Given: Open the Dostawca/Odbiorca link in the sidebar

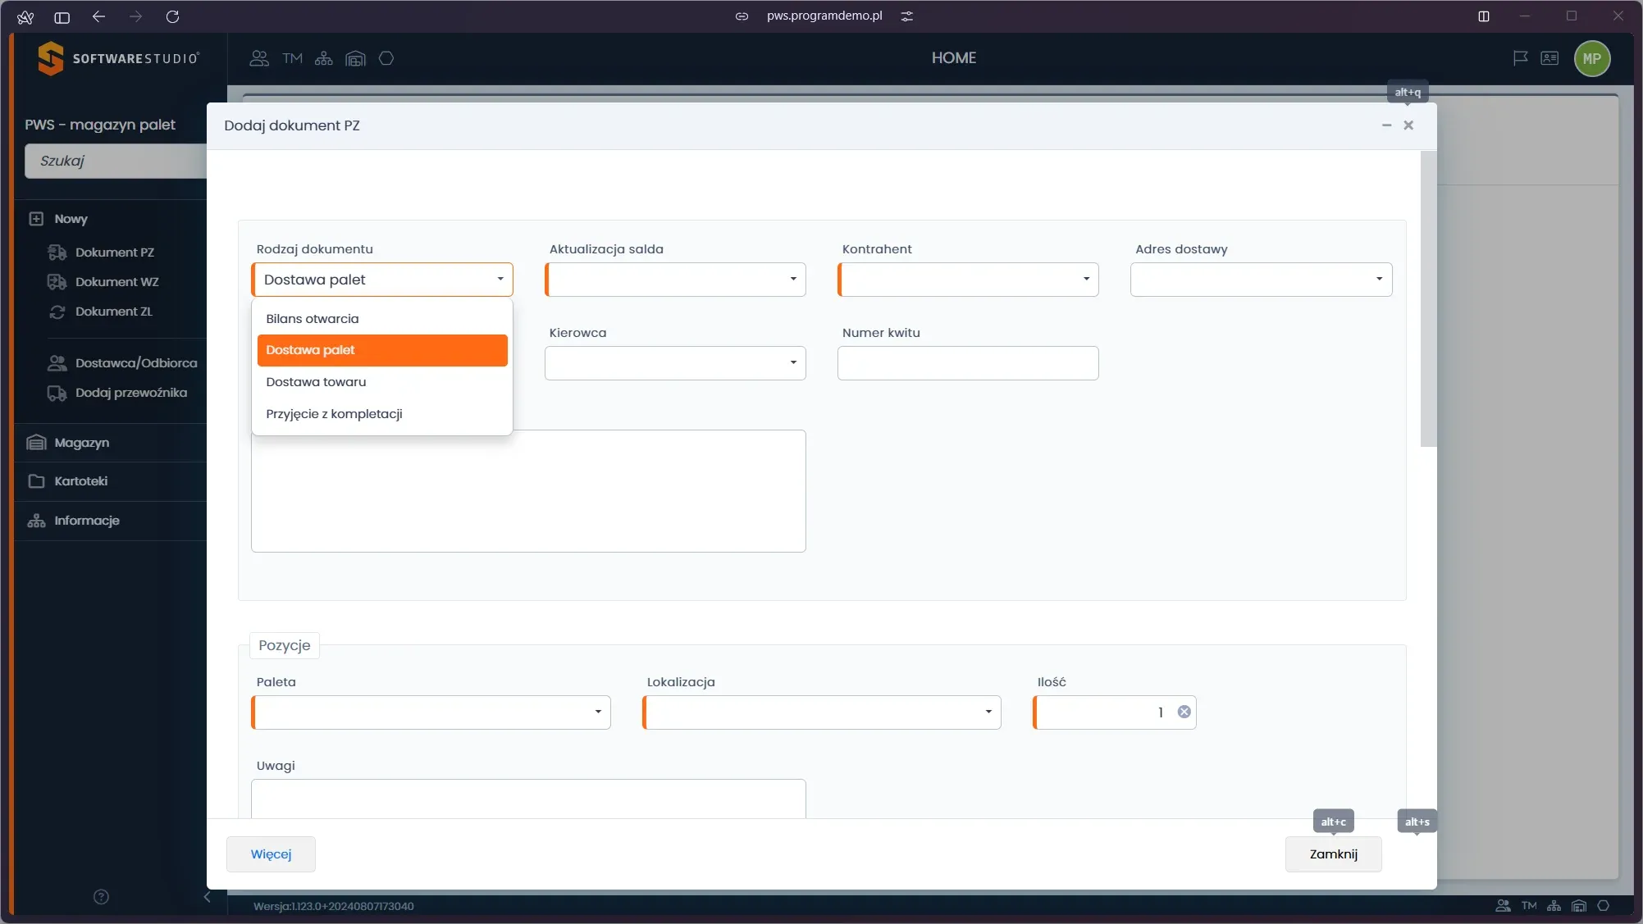Looking at the screenshot, I should tap(136, 362).
